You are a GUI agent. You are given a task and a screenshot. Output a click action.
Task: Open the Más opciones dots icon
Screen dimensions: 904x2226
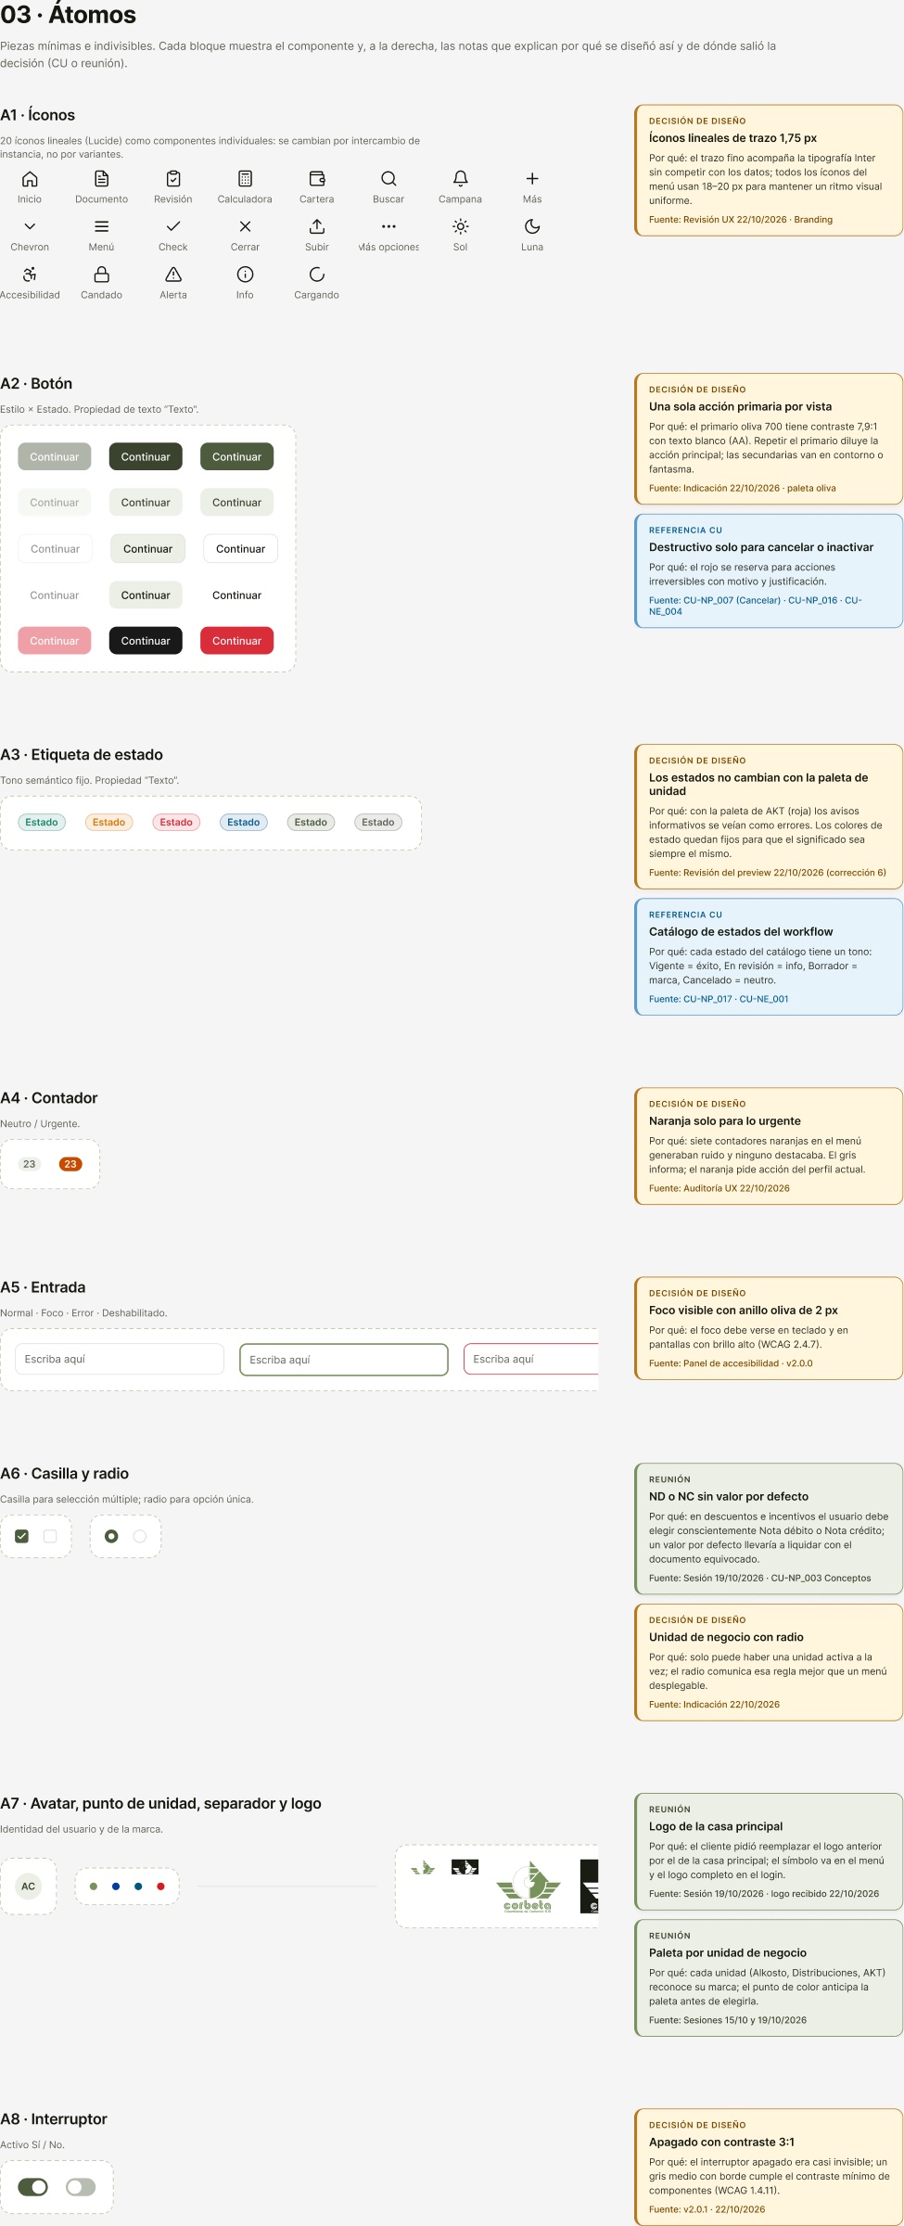tap(388, 226)
